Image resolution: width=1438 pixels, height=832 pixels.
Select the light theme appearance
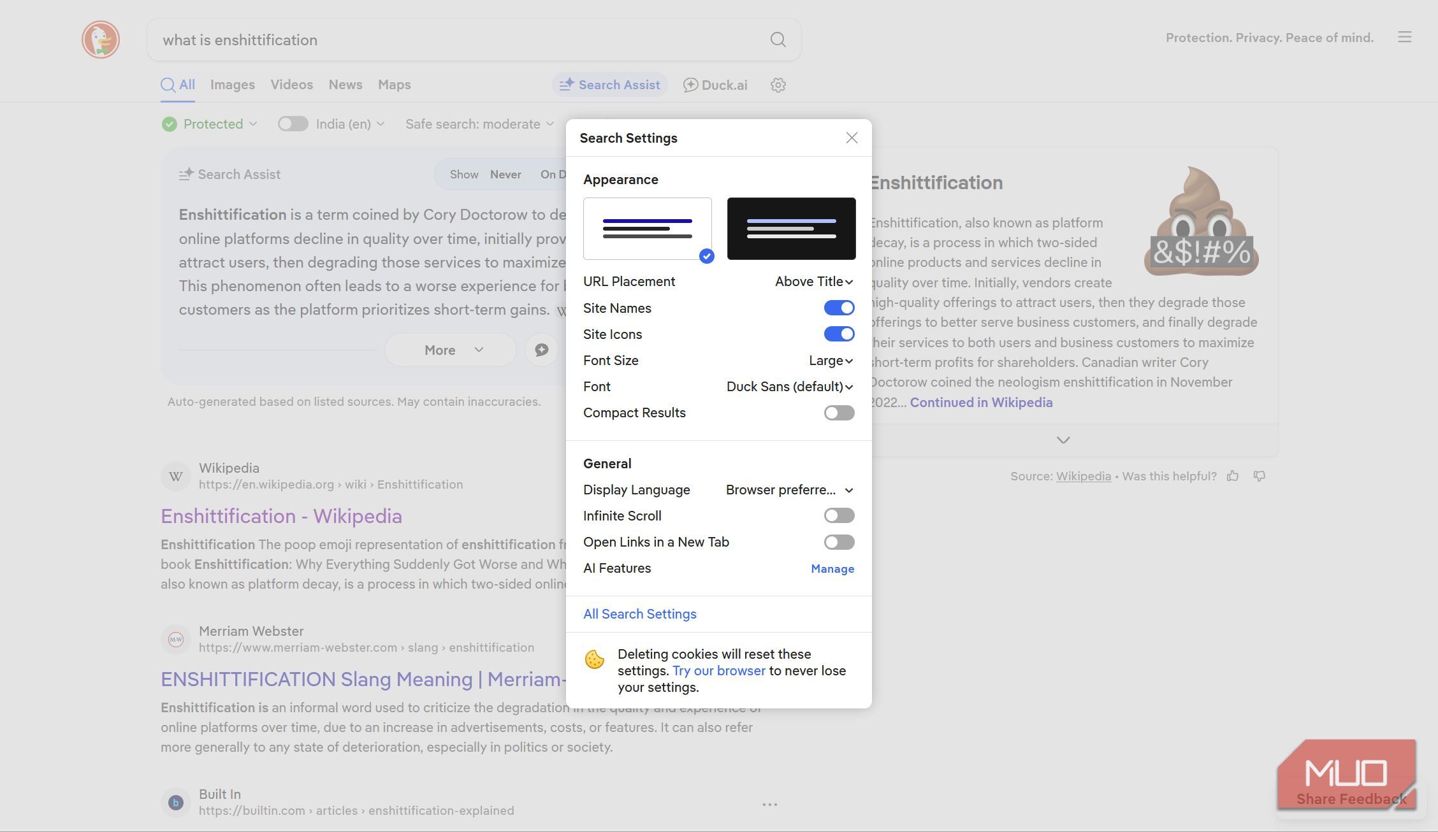tap(648, 229)
